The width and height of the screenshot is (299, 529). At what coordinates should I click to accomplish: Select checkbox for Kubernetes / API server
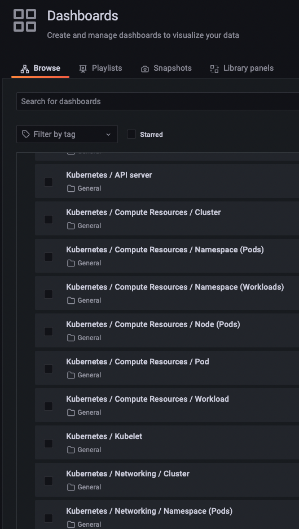[49, 182]
